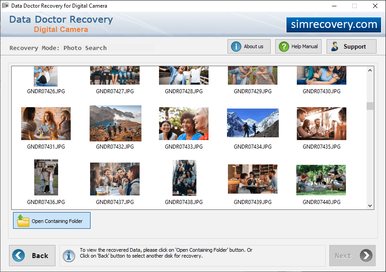Select thumbnail of GNDR07430.JPG

click(x=322, y=75)
